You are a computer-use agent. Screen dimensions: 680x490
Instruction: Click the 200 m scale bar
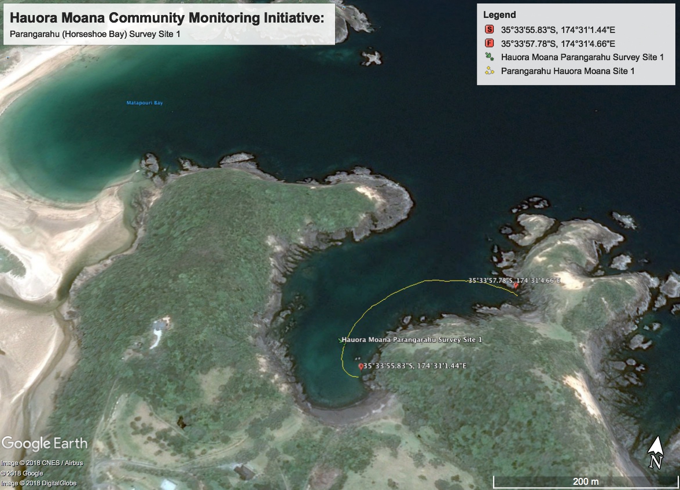point(585,481)
